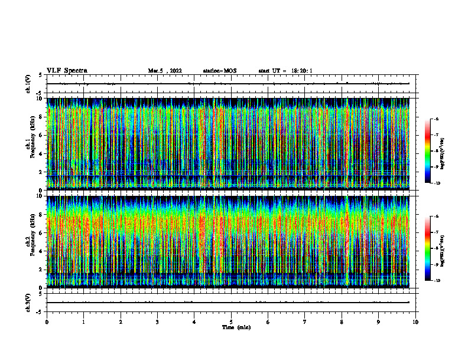Click the VLF Spectra plot title

pos(67,71)
